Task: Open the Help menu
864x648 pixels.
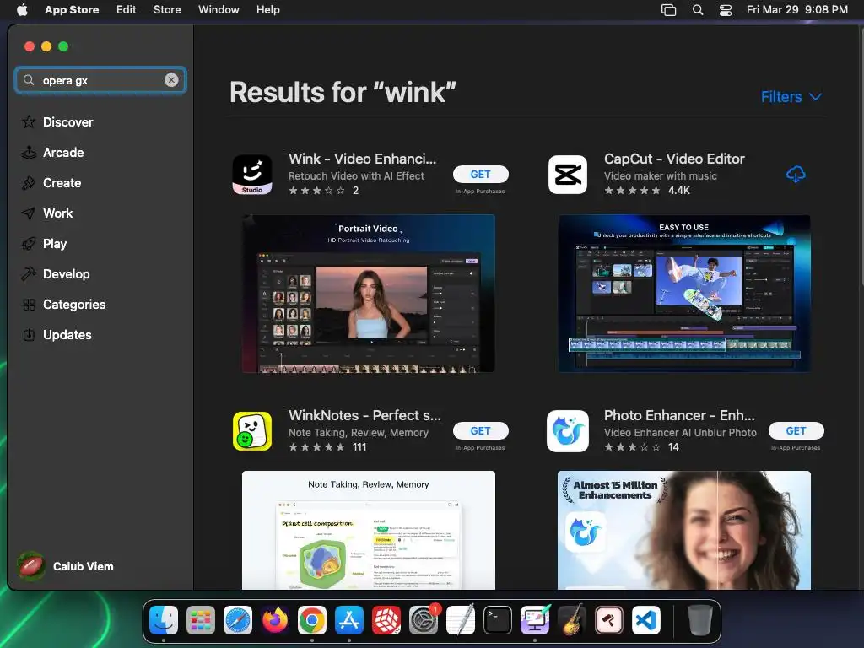Action: [267, 9]
